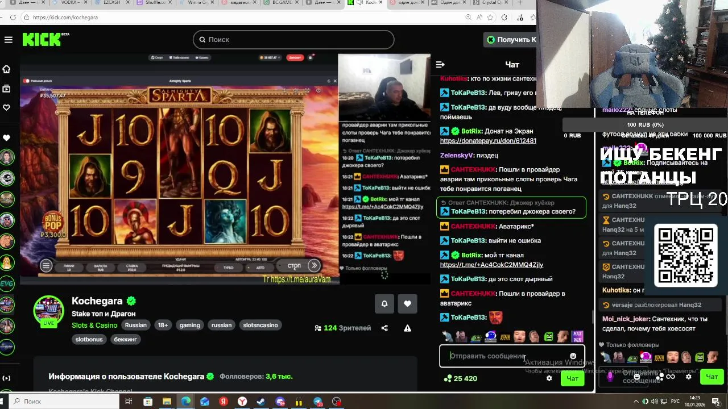Open Yandex Browser from the taskbar
728x409 pixels.
(x=242, y=402)
